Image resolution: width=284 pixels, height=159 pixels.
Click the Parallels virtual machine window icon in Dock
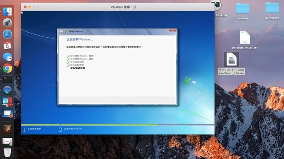(x=8, y=114)
